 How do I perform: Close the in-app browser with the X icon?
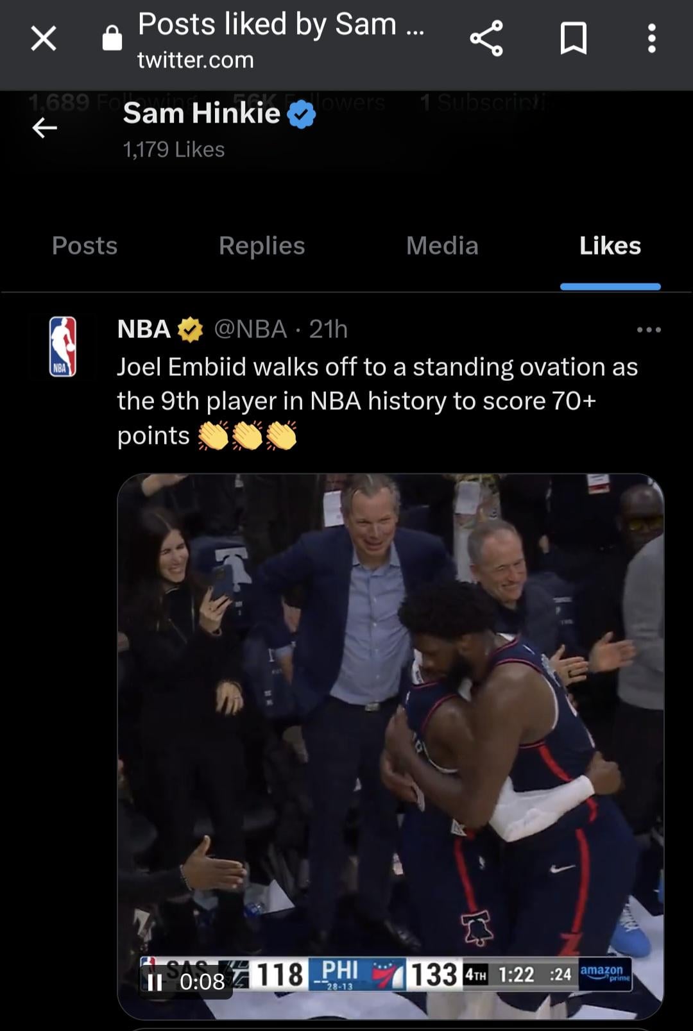click(44, 38)
